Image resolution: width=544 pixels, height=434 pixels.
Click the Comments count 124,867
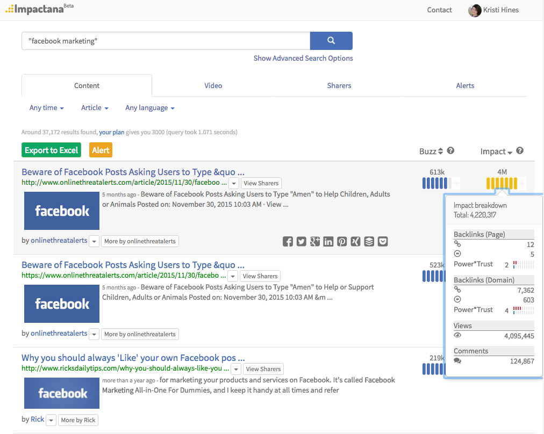[x=522, y=361]
